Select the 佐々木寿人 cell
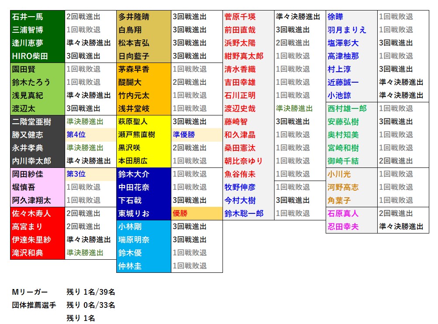 click(x=38, y=214)
